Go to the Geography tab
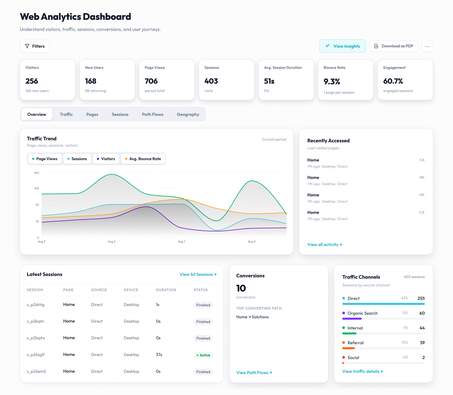Viewport: 453px width, 395px height. (x=188, y=114)
